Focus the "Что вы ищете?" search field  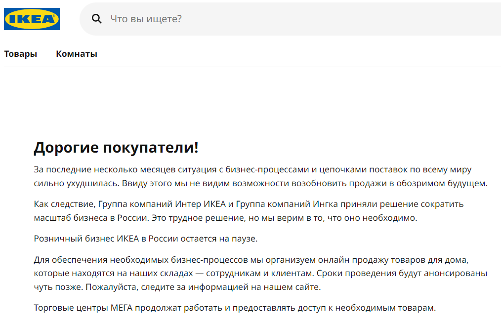290,19
